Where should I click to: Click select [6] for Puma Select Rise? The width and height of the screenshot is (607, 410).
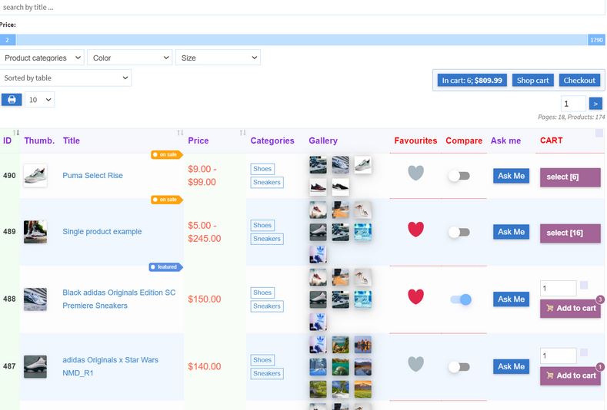(x=570, y=177)
